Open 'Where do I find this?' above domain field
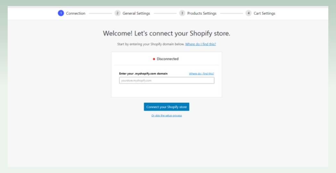The image size is (336, 173). click(201, 74)
